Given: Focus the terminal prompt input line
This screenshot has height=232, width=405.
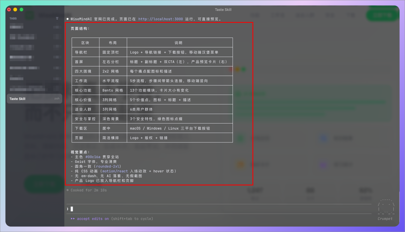Looking at the screenshot, I should pyautogui.click(x=219, y=209).
